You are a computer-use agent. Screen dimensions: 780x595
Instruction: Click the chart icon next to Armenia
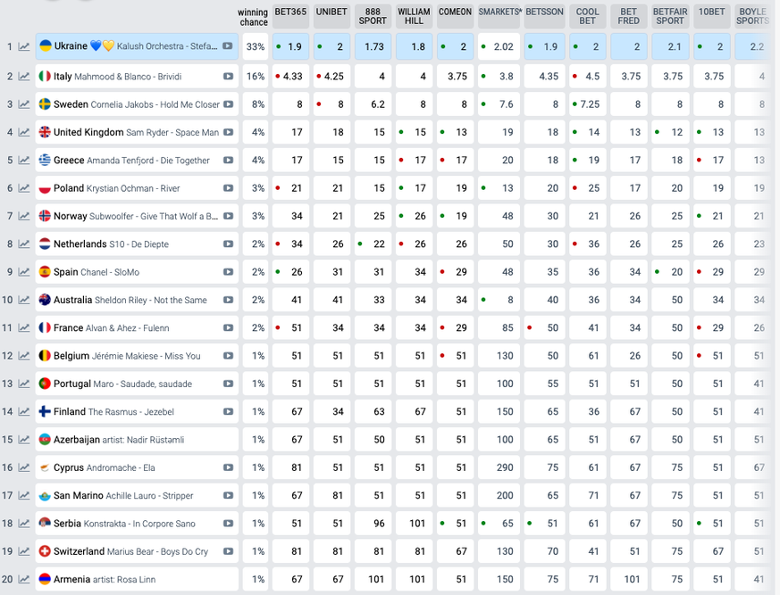[x=24, y=580]
